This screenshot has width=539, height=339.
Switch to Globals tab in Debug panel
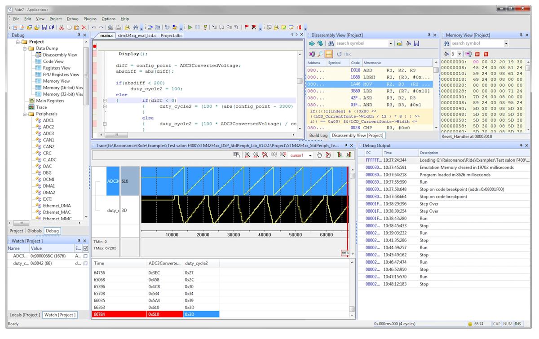tap(35, 231)
